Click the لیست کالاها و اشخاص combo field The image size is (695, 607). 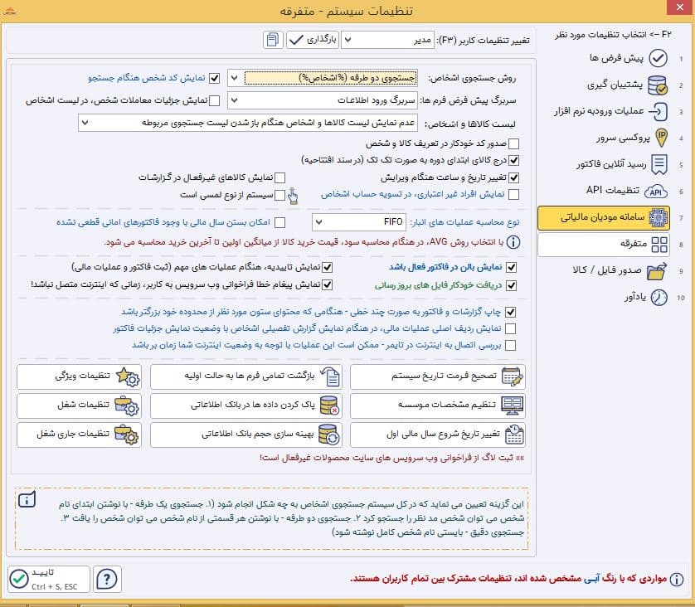247,123
